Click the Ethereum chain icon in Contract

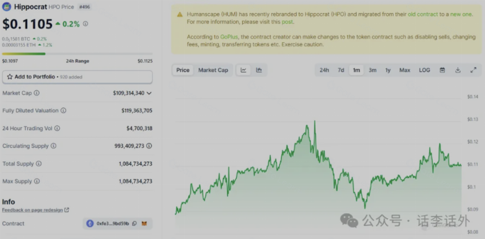pyautogui.click(x=90, y=224)
